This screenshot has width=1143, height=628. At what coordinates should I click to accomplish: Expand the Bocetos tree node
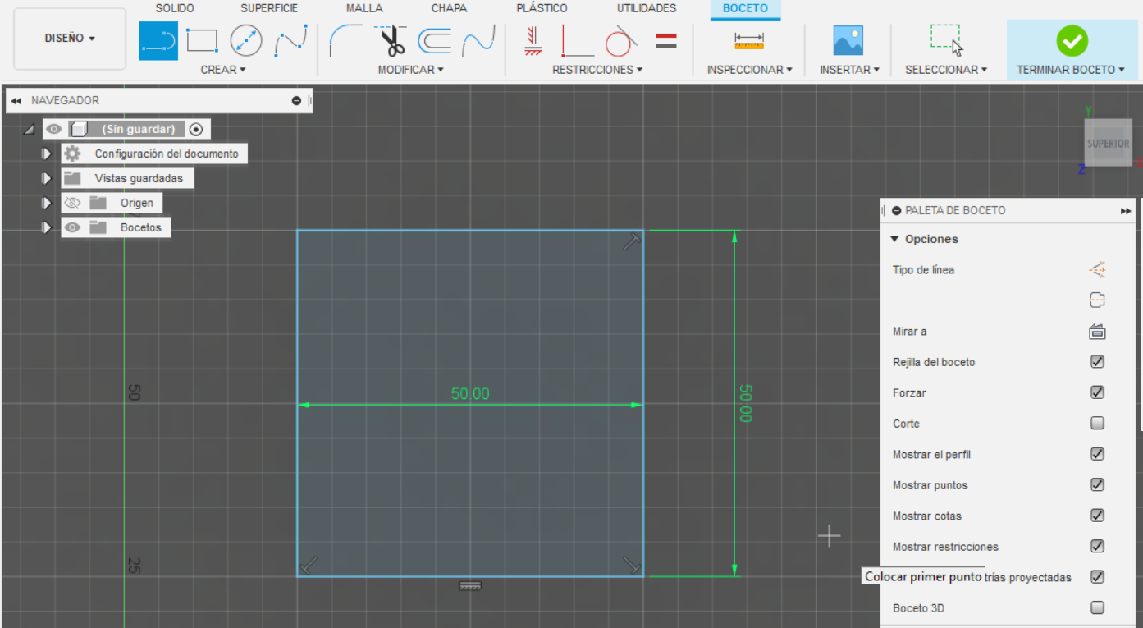point(47,227)
